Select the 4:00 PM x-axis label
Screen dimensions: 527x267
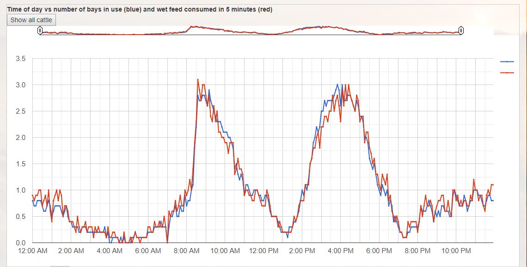[340, 251]
